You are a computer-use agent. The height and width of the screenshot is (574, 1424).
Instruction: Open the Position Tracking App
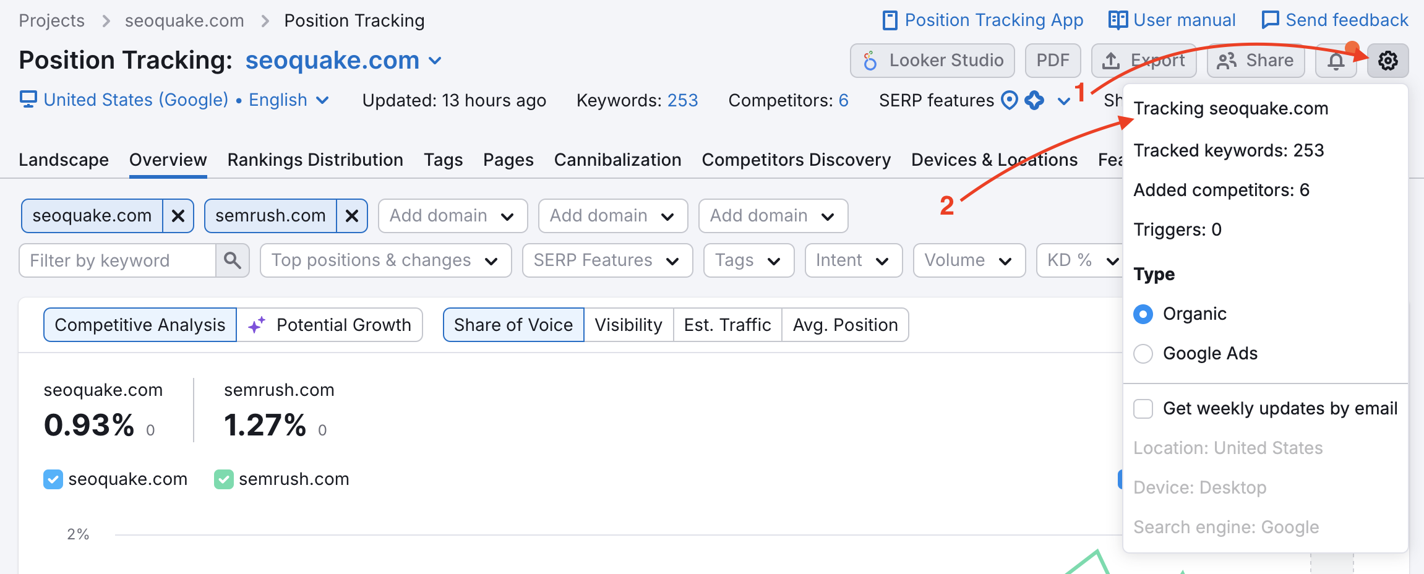click(982, 19)
